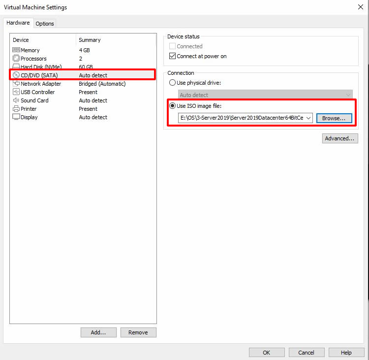Click the Memory device icon
Viewport: 369px width, 360px height.
point(16,50)
